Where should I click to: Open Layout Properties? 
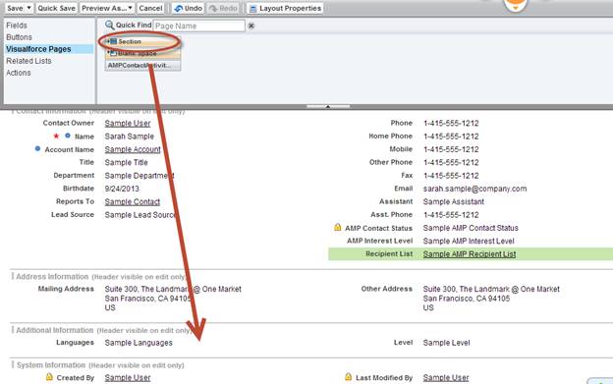(285, 8)
